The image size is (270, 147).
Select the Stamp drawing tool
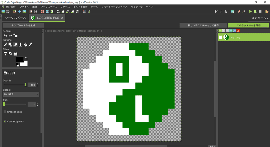(x=20, y=45)
